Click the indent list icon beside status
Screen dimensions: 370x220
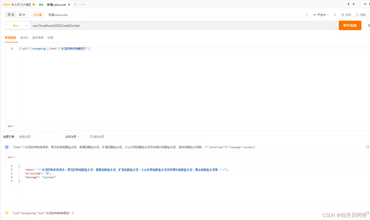(335, 15)
